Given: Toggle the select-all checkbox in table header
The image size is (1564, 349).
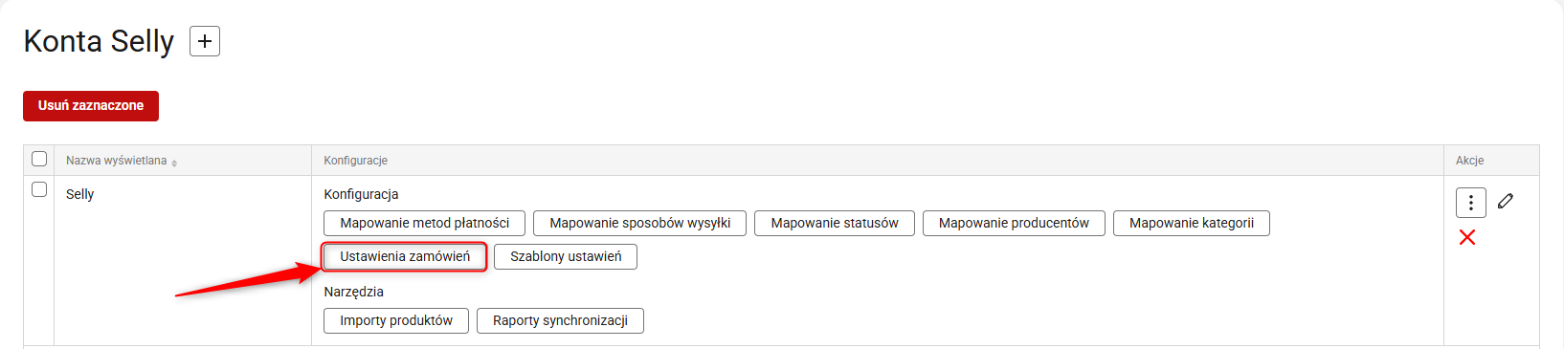Looking at the screenshot, I should pyautogui.click(x=39, y=159).
